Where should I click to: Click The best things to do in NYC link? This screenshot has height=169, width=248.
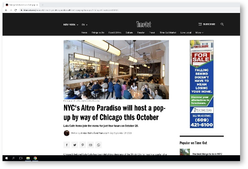click(207, 154)
